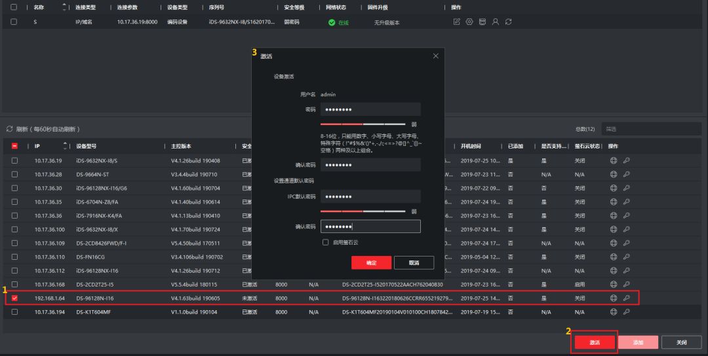Sort managed devices by 名称 column arrows
708x356 pixels.
pyautogui.click(x=64, y=7)
